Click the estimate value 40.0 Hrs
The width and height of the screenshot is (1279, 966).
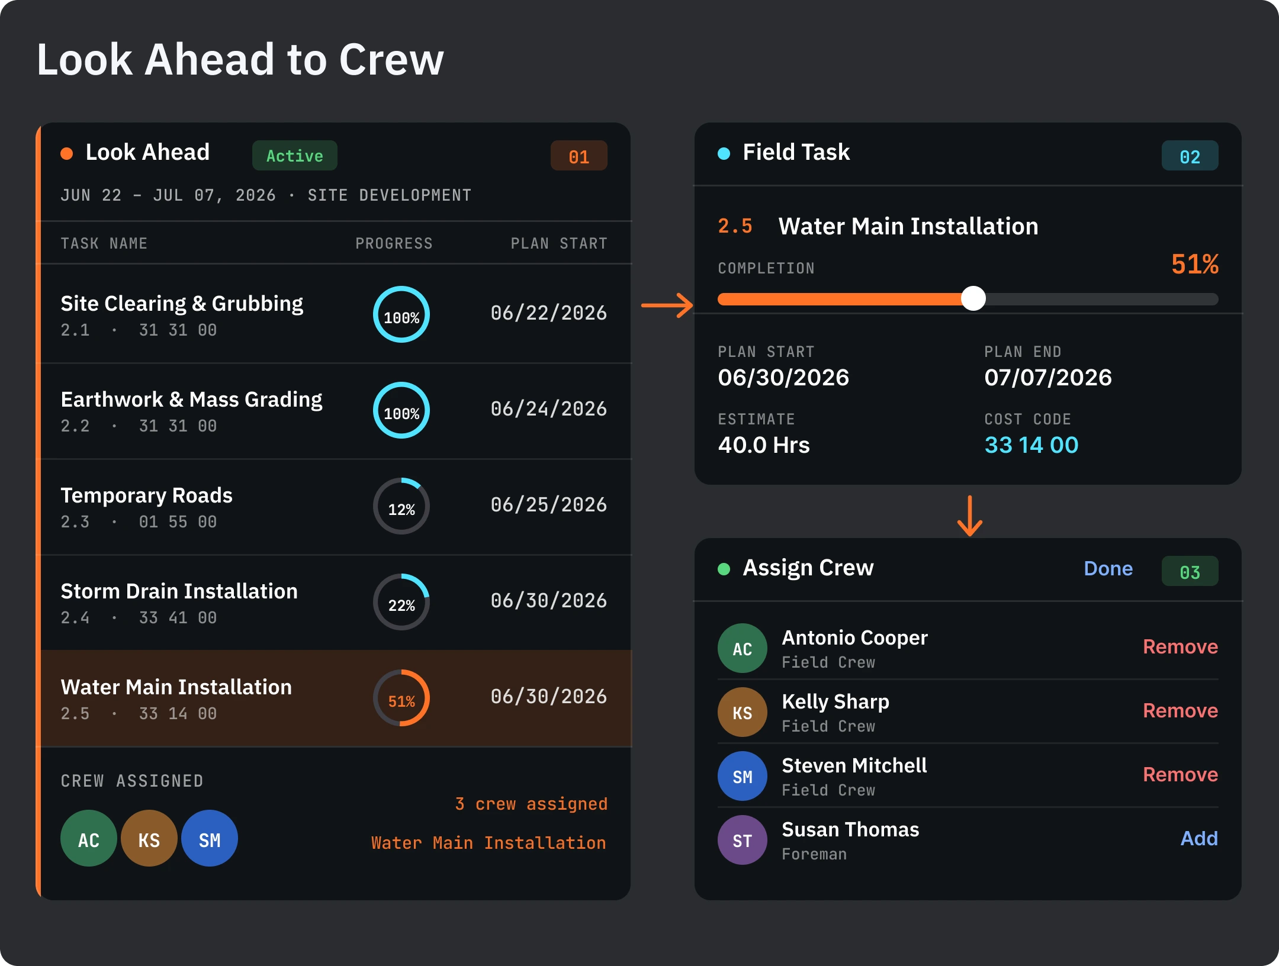coord(764,445)
